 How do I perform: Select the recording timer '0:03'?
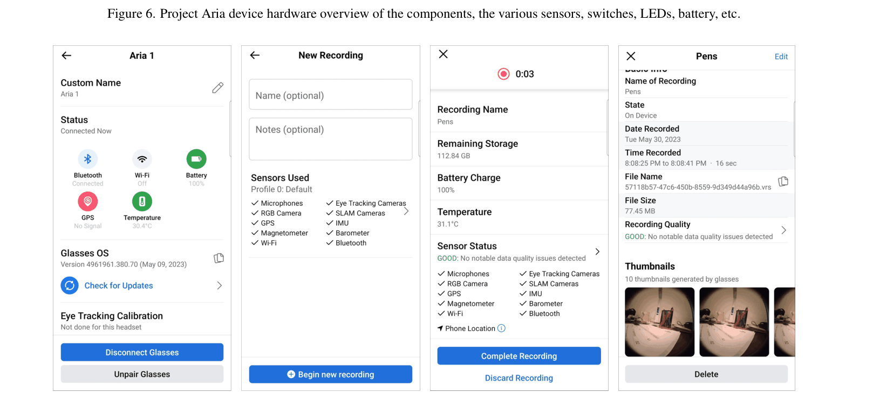coord(524,74)
